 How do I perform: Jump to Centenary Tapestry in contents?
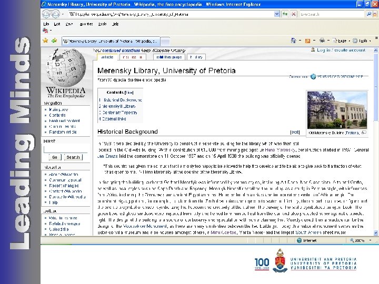tap(118, 113)
